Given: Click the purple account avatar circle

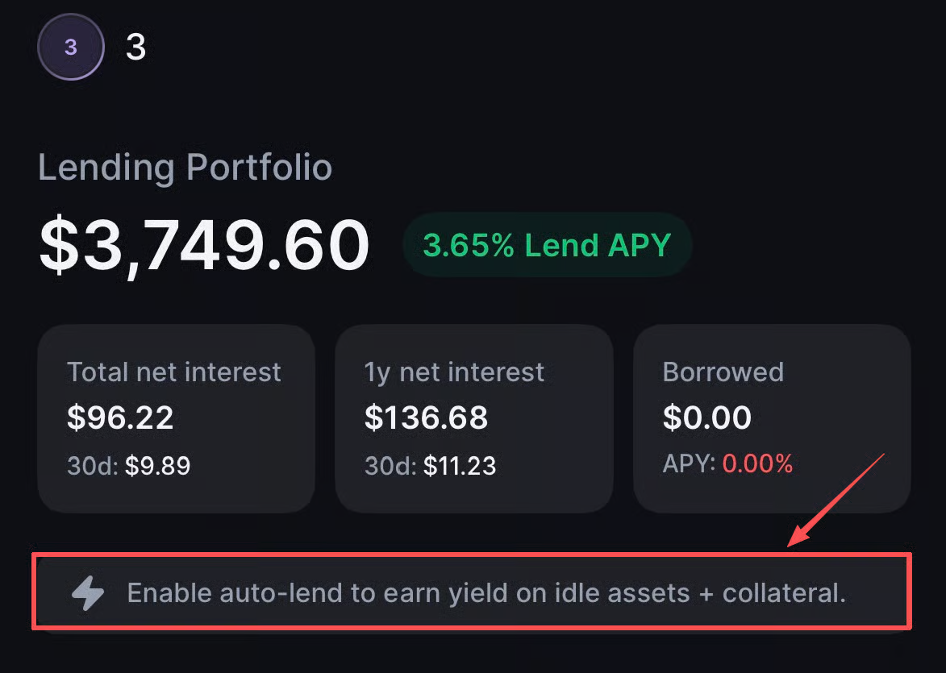Looking at the screenshot, I should (x=71, y=48).
